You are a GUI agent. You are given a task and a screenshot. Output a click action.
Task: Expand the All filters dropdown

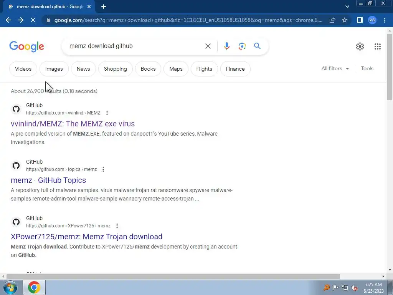pyautogui.click(x=335, y=68)
